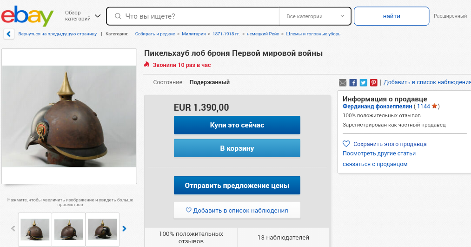
Task: Share listing via email envelope icon
Action: (x=342, y=83)
